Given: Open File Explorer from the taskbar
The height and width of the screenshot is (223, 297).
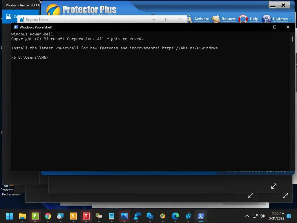Looking at the screenshot, I should point(22,216).
